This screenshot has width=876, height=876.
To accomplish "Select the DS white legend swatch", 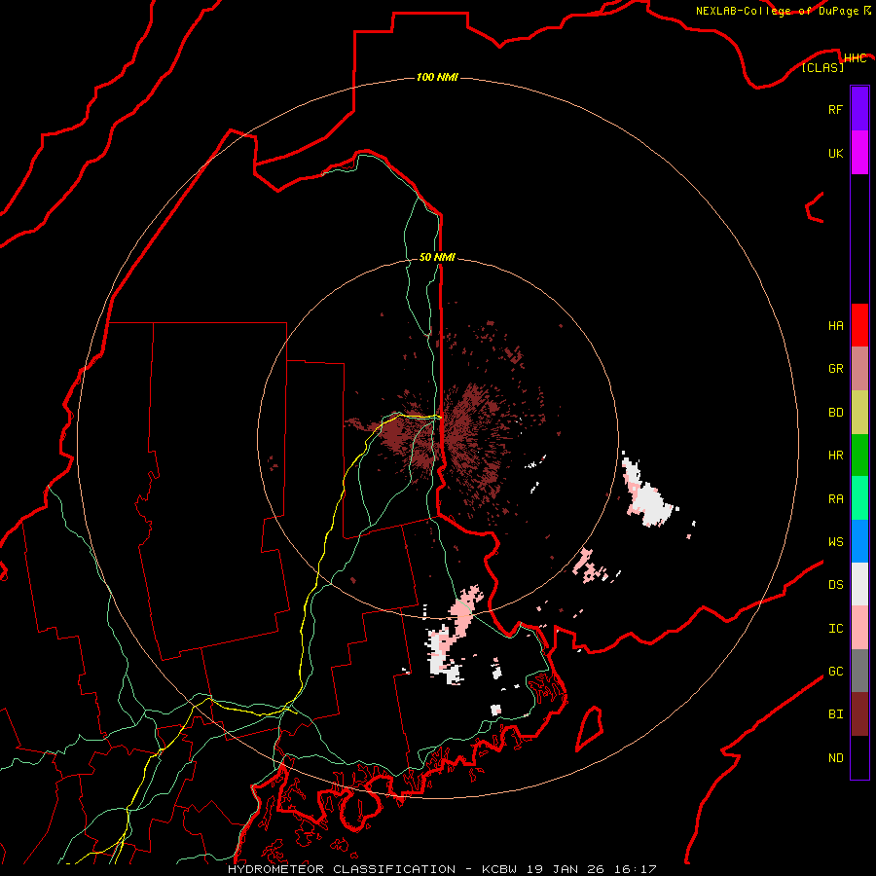I will (859, 584).
